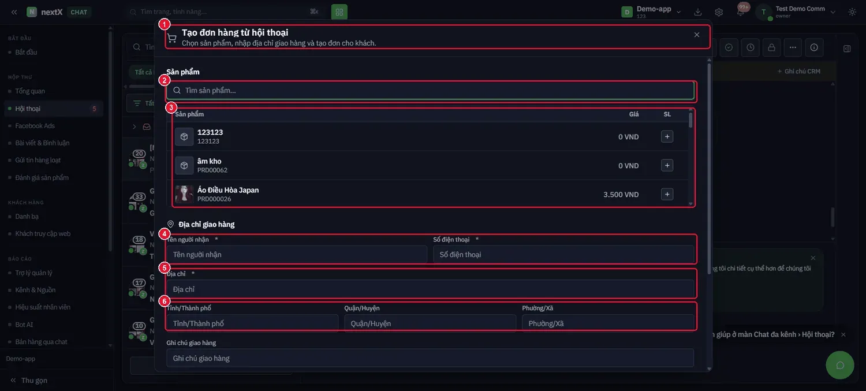This screenshot has height=391, width=866.
Task: Click the Quận/Huyện field
Action: pyautogui.click(x=430, y=323)
